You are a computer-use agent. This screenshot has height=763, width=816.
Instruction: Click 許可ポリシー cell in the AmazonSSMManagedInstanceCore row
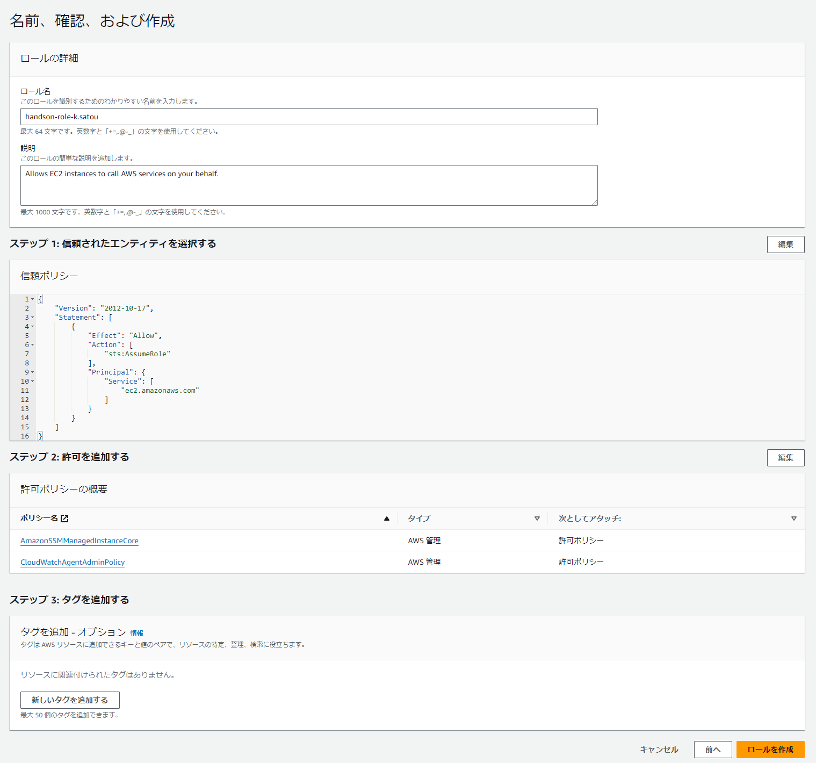(581, 541)
